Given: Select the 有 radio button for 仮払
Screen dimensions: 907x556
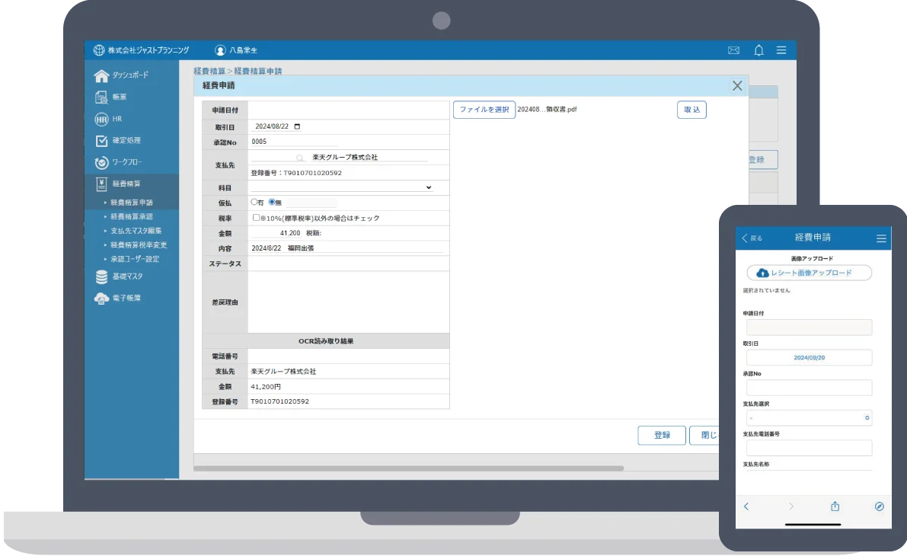Looking at the screenshot, I should (x=254, y=203).
